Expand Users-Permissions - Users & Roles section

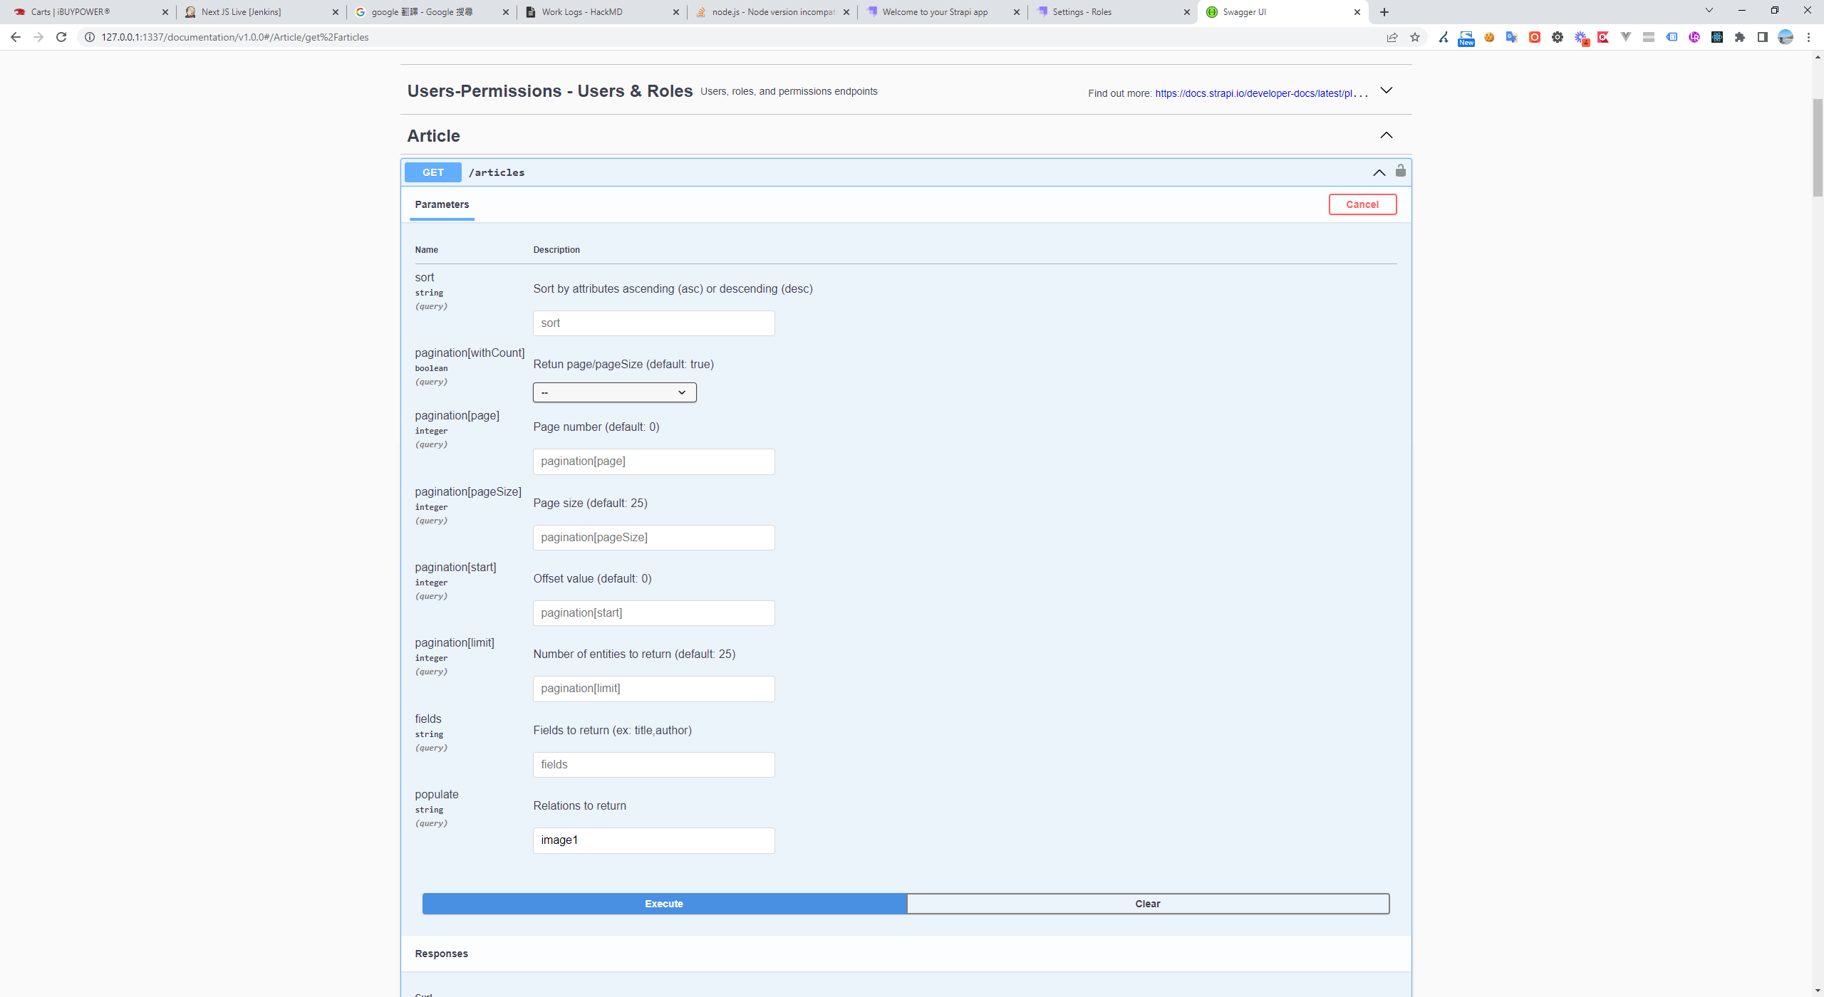tap(1386, 90)
